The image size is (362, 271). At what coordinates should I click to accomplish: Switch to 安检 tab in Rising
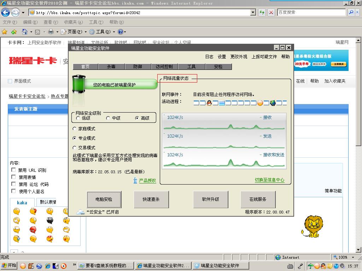[218, 67]
